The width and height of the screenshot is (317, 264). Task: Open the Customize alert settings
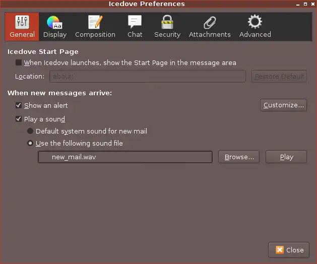click(283, 105)
